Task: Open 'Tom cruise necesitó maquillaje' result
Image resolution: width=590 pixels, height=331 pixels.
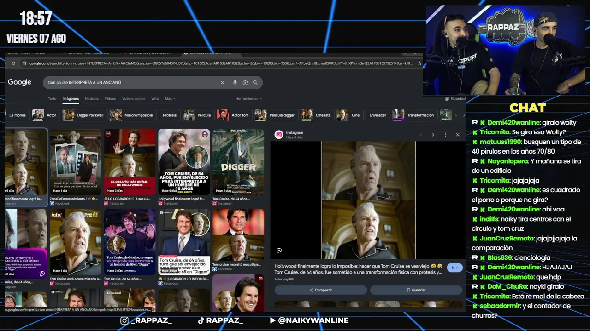Action: (x=238, y=235)
